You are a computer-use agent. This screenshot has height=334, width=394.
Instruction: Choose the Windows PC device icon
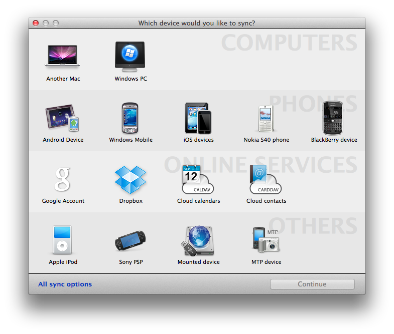coord(130,56)
